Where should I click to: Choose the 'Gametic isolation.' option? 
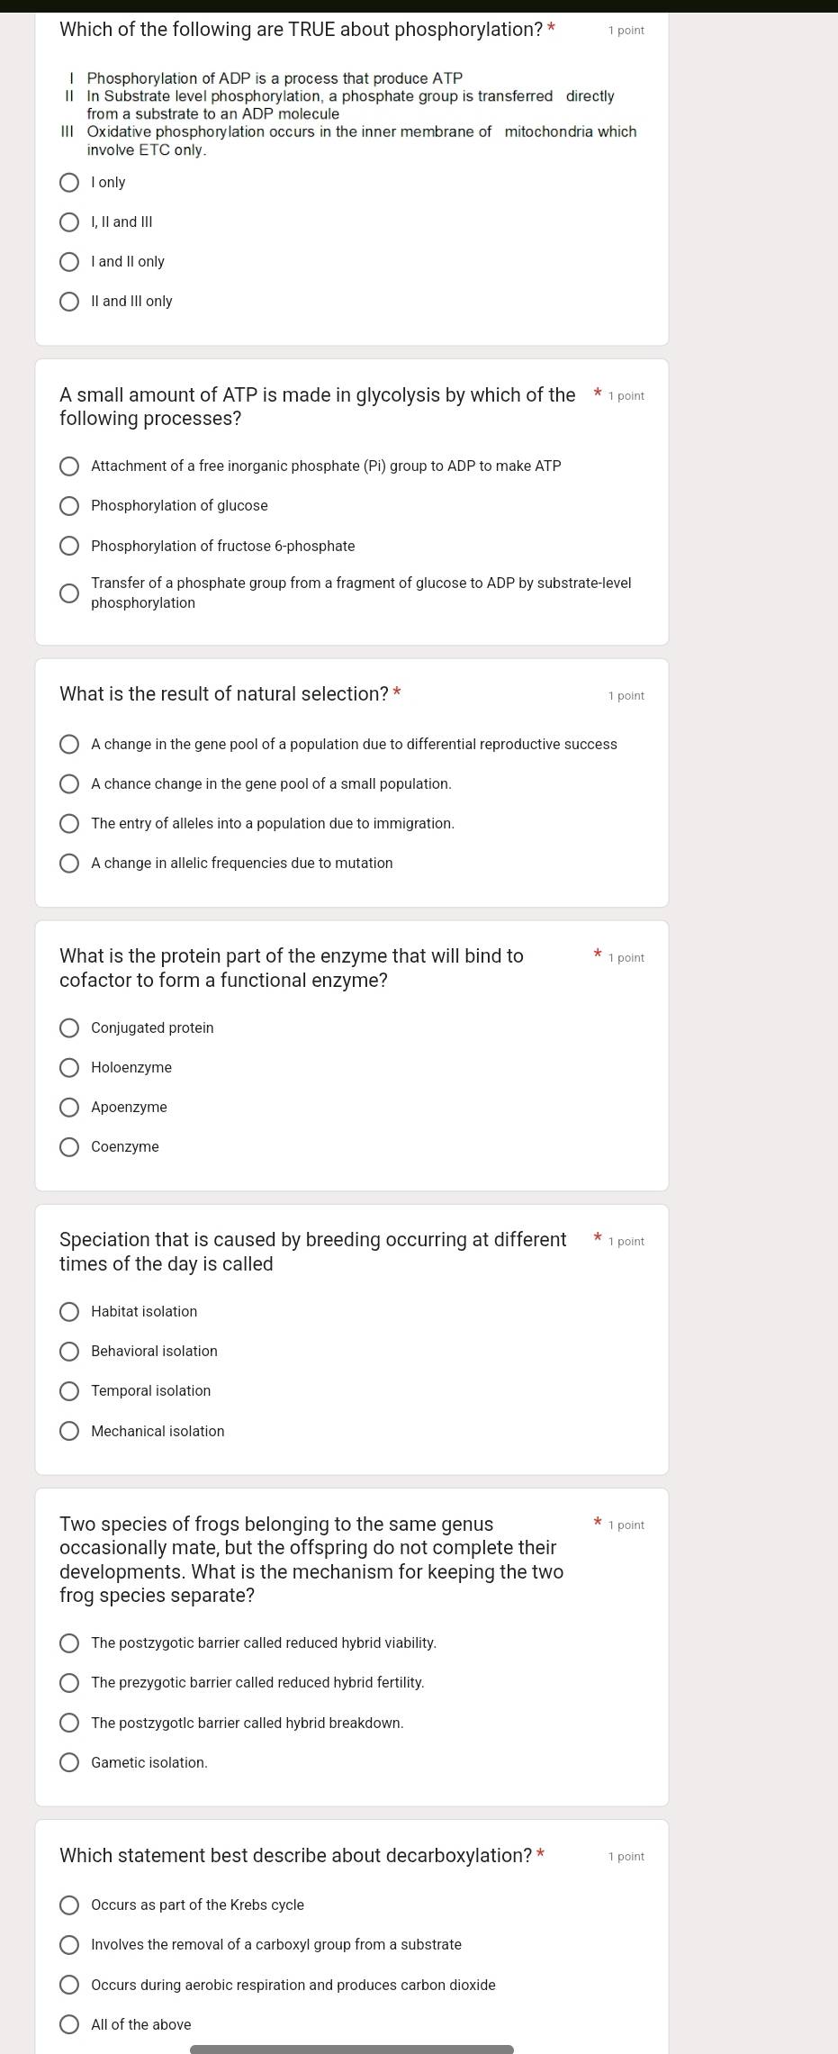69,1762
